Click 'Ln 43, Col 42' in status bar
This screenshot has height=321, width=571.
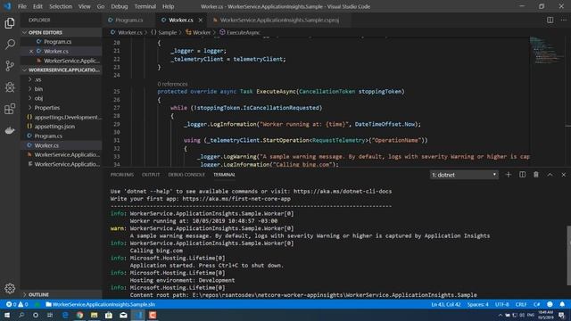(446, 304)
